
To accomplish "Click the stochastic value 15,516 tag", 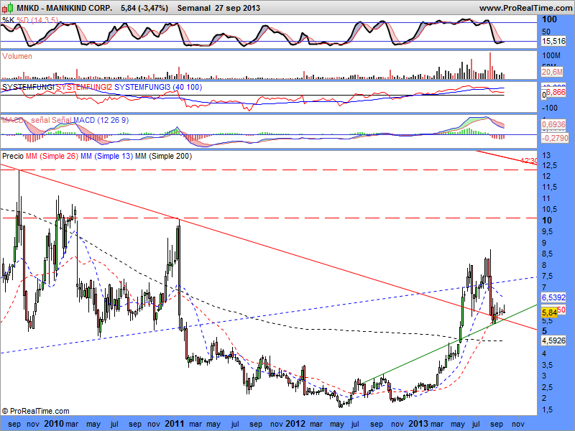I will coord(553,41).
